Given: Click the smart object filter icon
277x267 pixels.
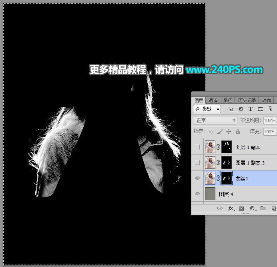Looking at the screenshot, I should [270, 109].
